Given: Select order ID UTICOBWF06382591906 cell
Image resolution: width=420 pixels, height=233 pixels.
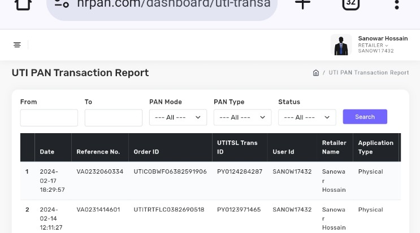Looking at the screenshot, I should [x=170, y=172].
